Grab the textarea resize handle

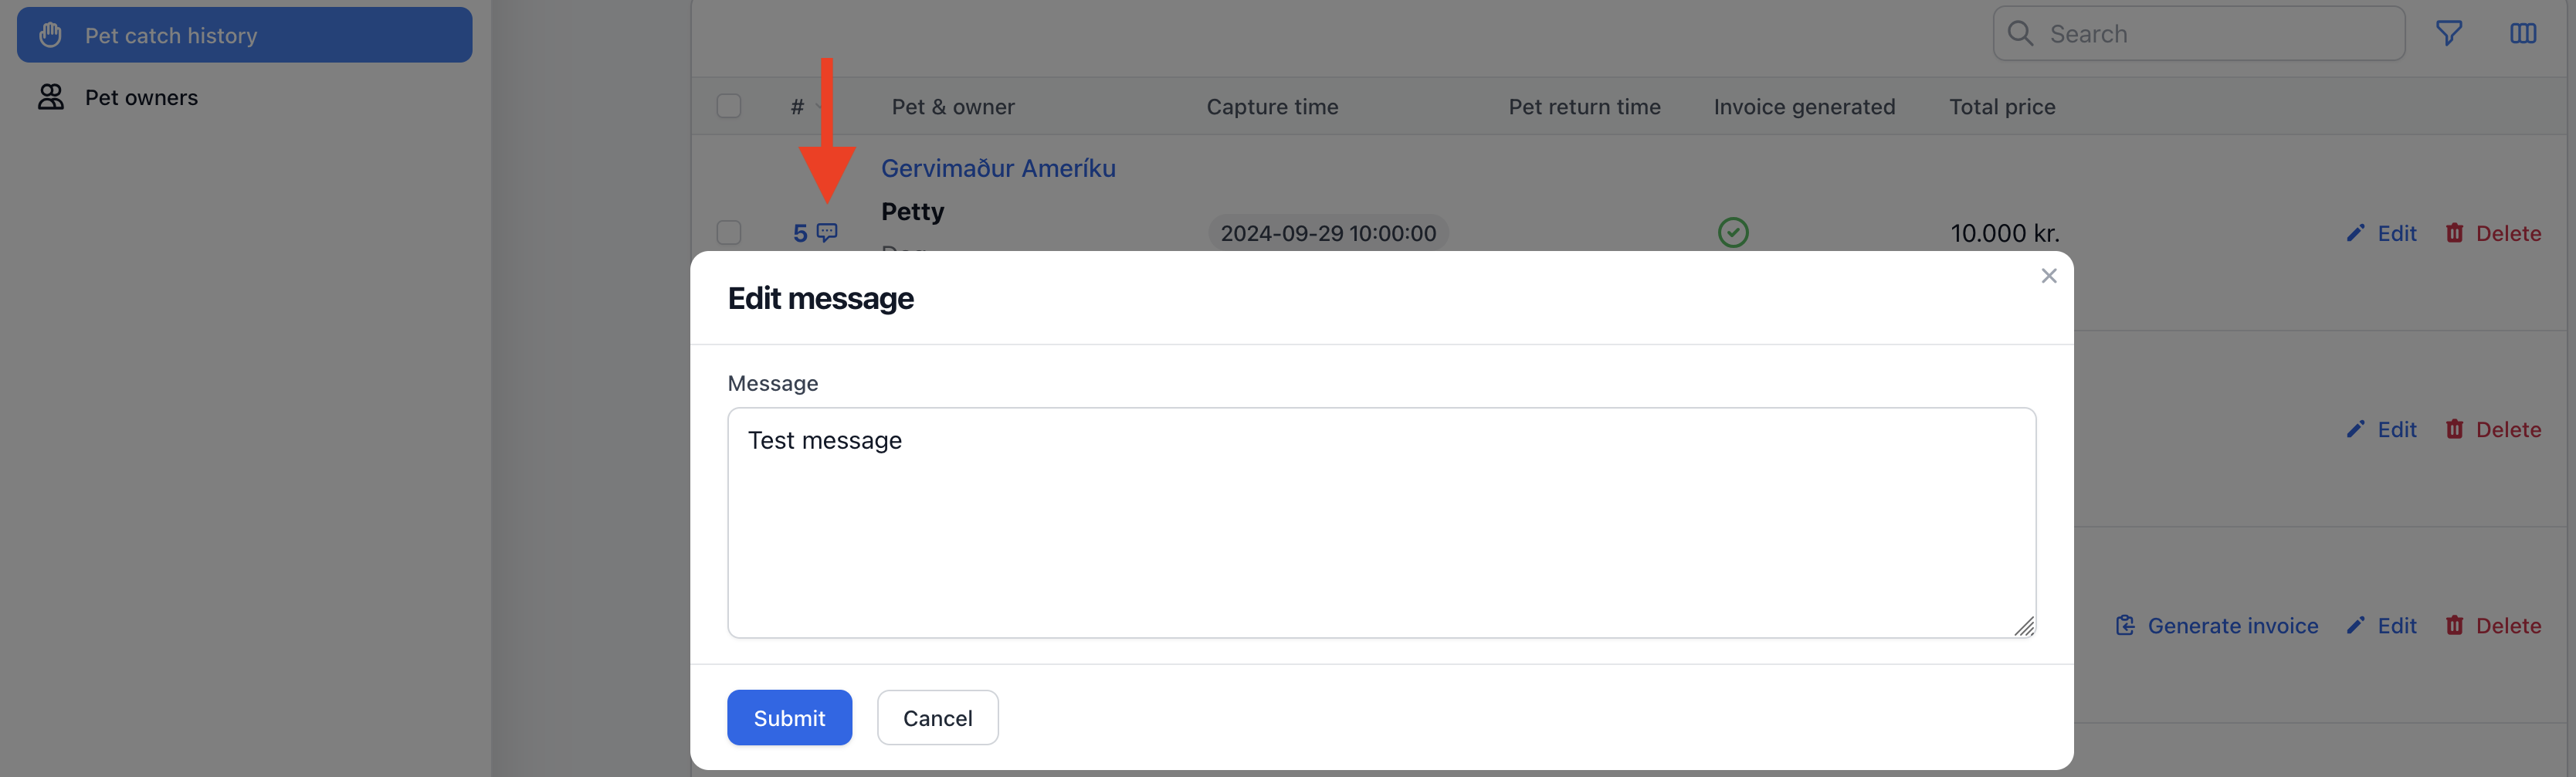coord(2024,626)
